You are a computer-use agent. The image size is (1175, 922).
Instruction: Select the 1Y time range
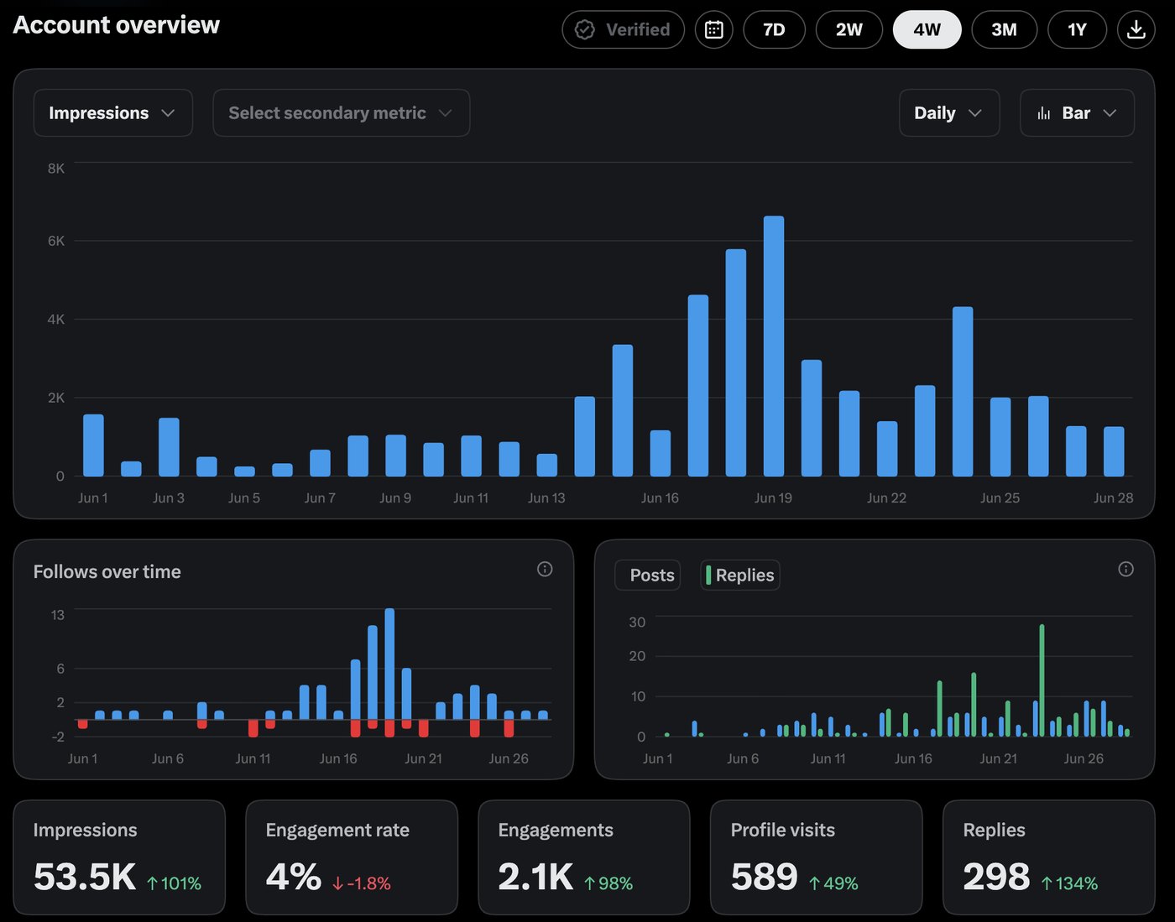[1077, 29]
